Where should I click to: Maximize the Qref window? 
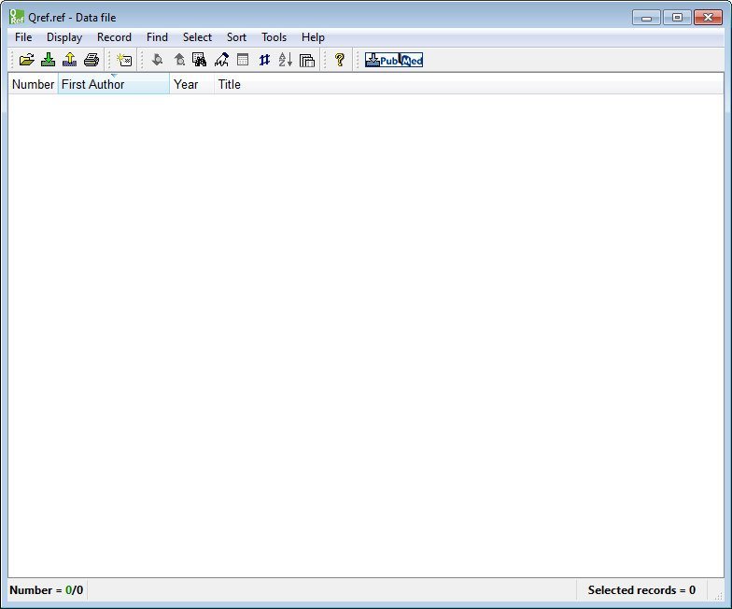pyautogui.click(x=677, y=18)
